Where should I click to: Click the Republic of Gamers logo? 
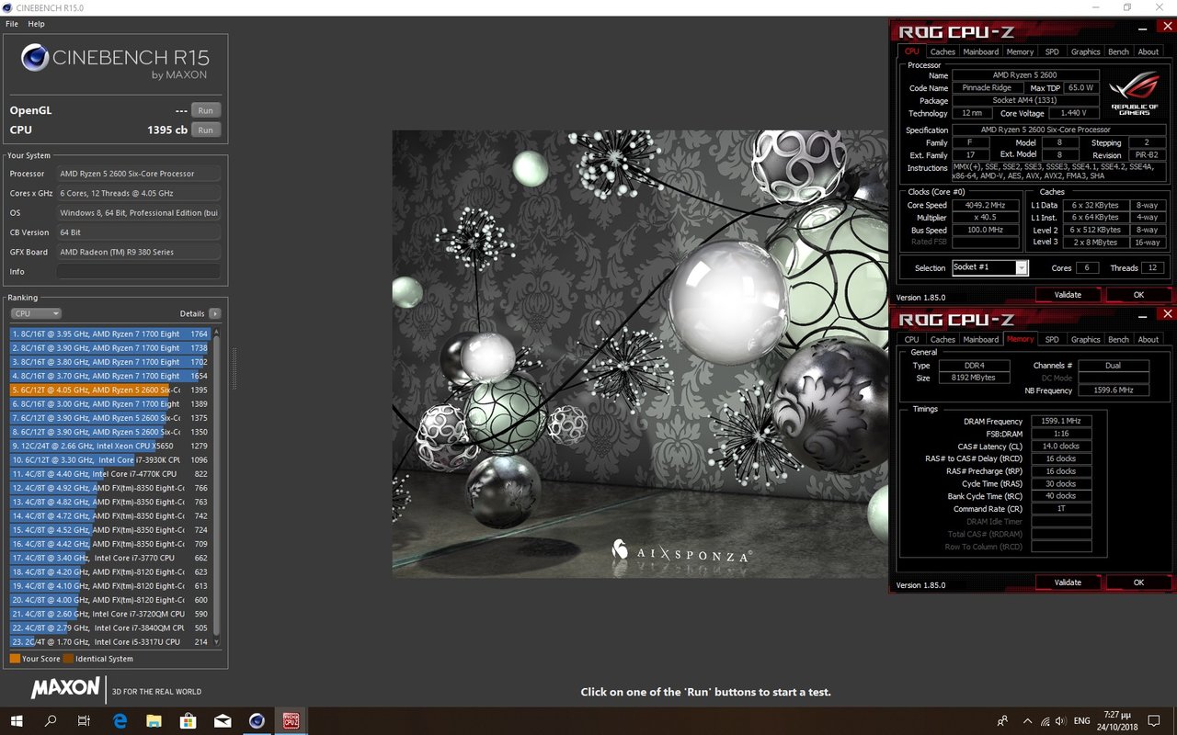(x=1135, y=94)
